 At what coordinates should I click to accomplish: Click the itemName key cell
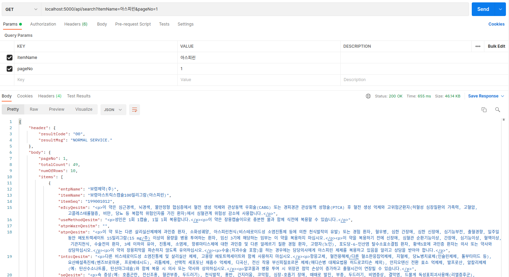(96, 58)
